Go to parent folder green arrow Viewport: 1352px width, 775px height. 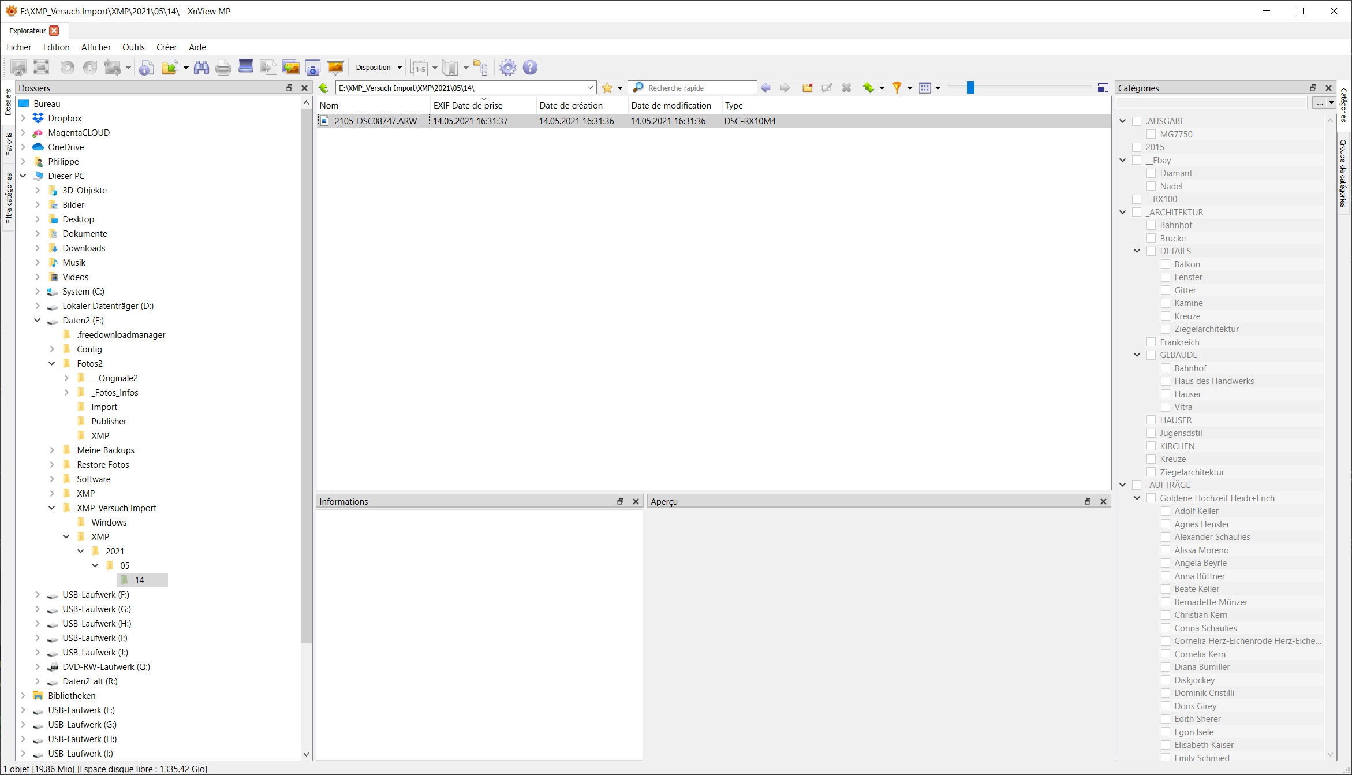tap(324, 88)
